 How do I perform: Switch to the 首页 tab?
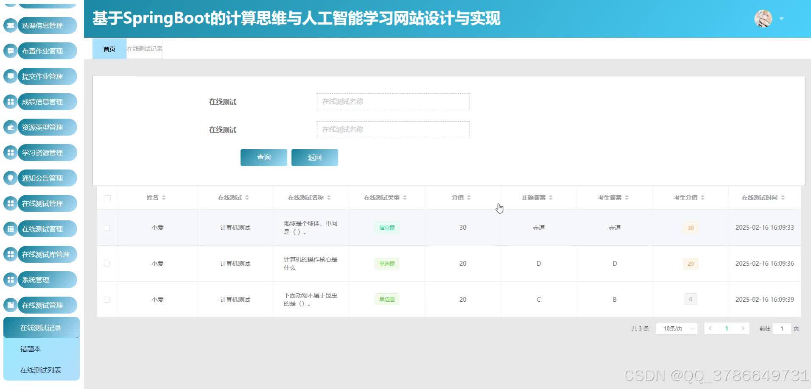(109, 49)
